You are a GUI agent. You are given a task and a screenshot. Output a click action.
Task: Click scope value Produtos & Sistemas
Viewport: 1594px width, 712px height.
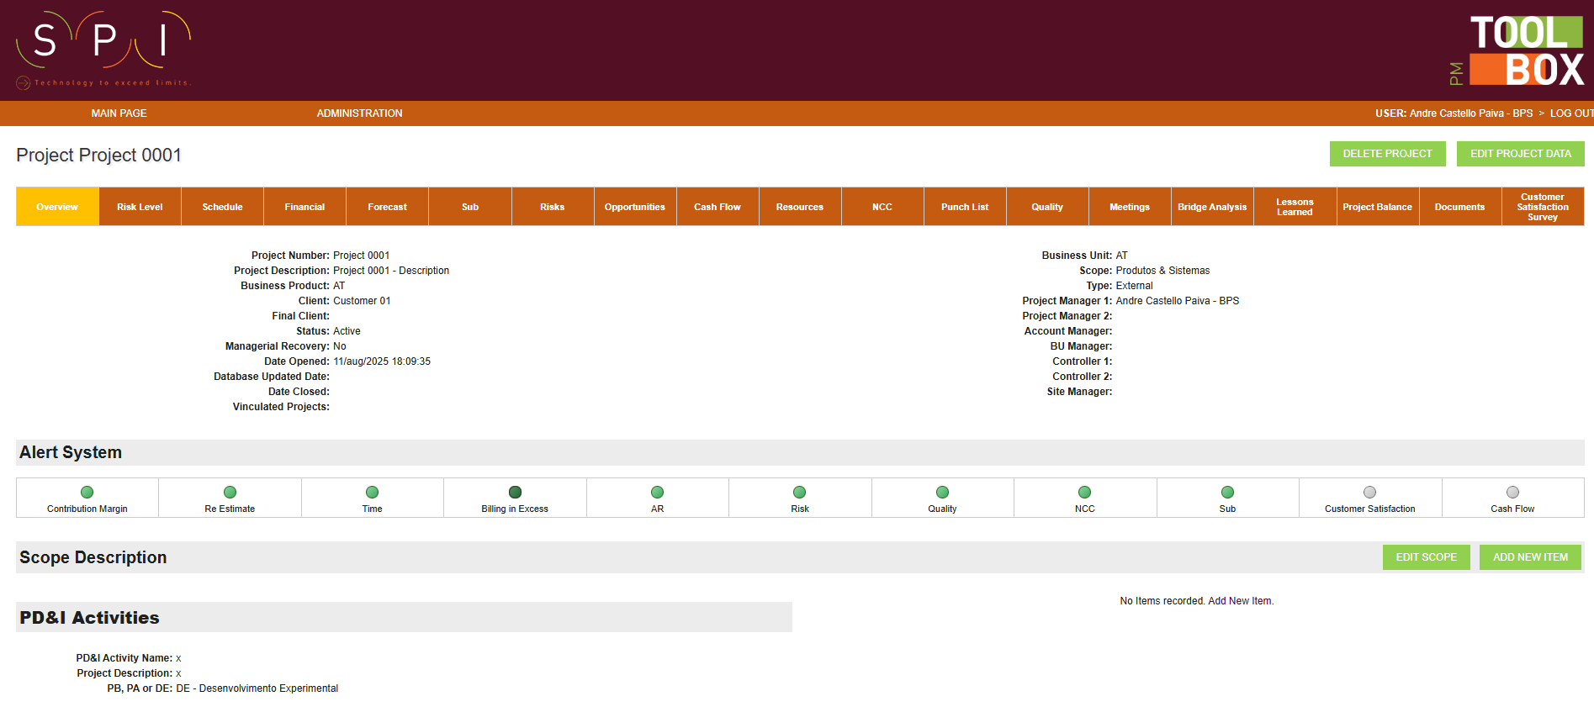[1162, 271]
